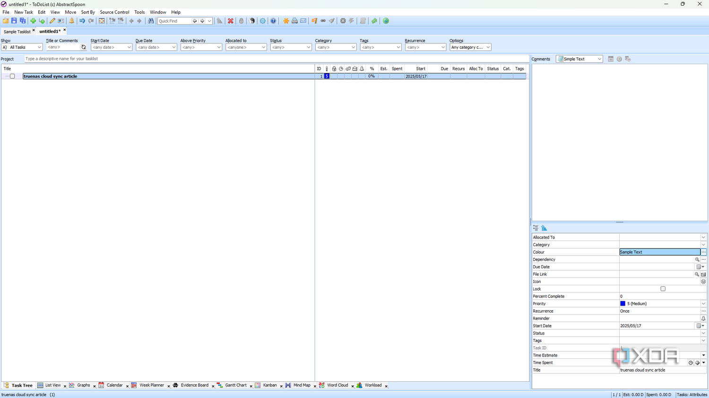Screen dimensions: 709x398
Task: Expand the Priority dropdown showing 5 (Medium)
Action: (x=703, y=304)
